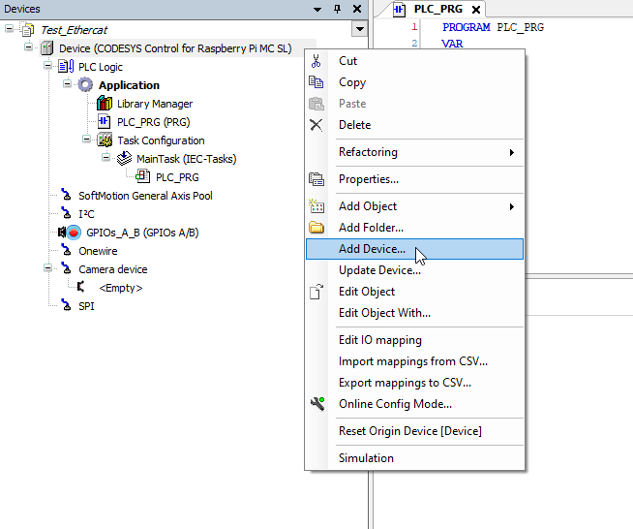The height and width of the screenshot is (529, 633).
Task: Select the SoftMotion General Axis Pool label
Action: pos(146,196)
